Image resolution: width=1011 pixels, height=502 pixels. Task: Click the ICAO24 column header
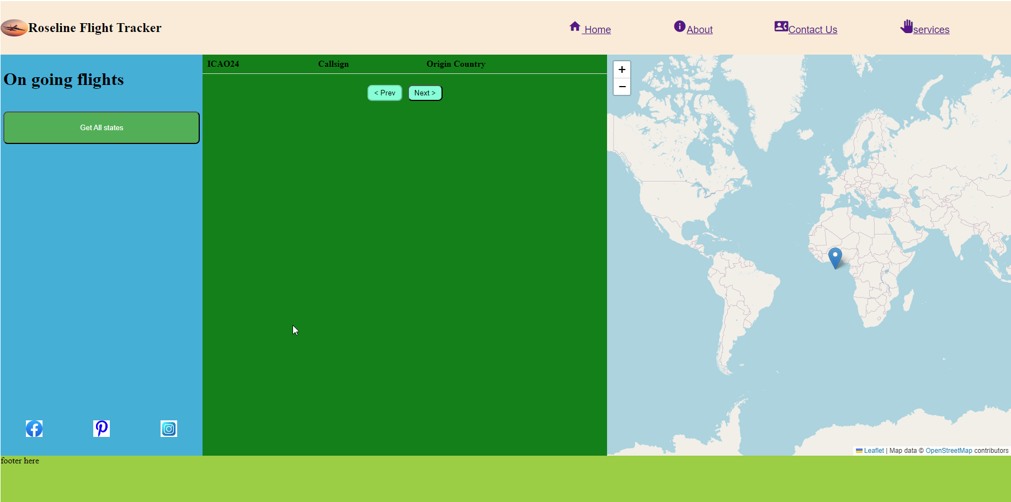point(223,63)
